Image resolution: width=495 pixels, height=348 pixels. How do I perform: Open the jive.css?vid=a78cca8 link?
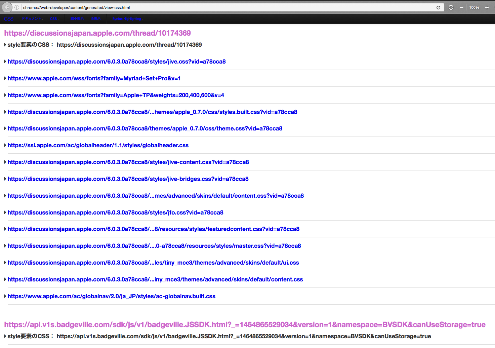click(x=117, y=62)
